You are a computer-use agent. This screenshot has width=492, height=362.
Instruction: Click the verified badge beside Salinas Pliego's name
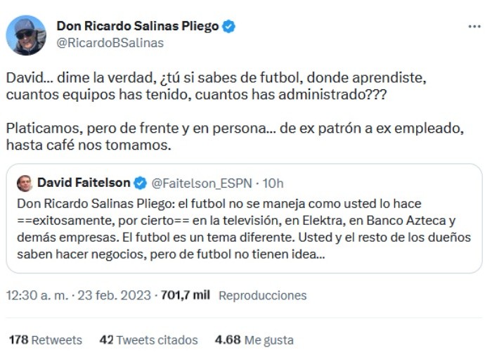pos(229,26)
